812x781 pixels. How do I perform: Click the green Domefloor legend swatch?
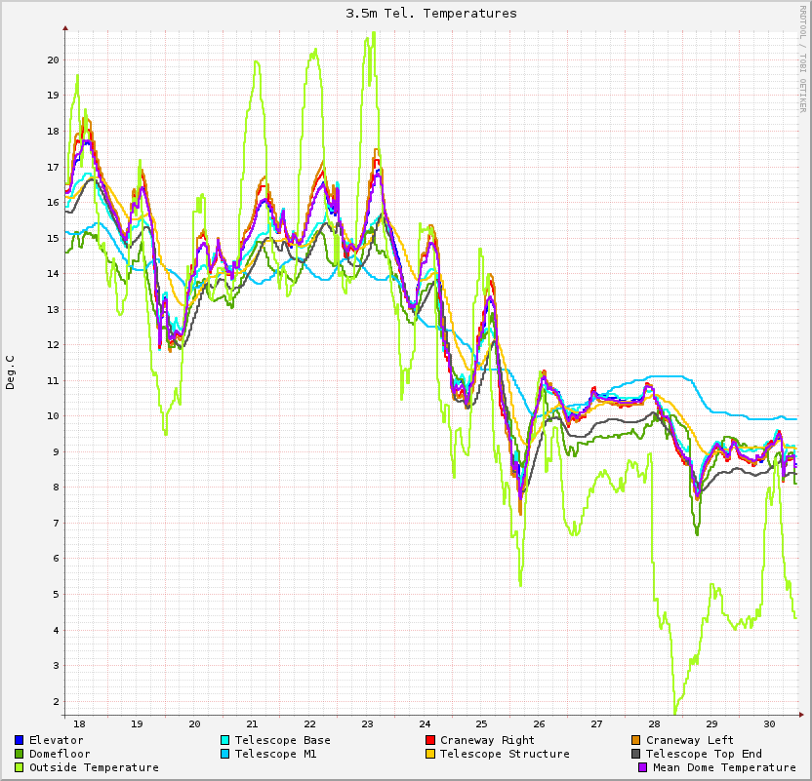(x=20, y=754)
